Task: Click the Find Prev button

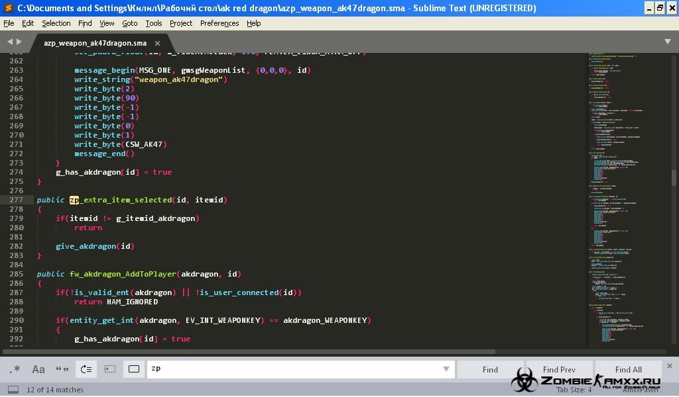Action: (559, 370)
